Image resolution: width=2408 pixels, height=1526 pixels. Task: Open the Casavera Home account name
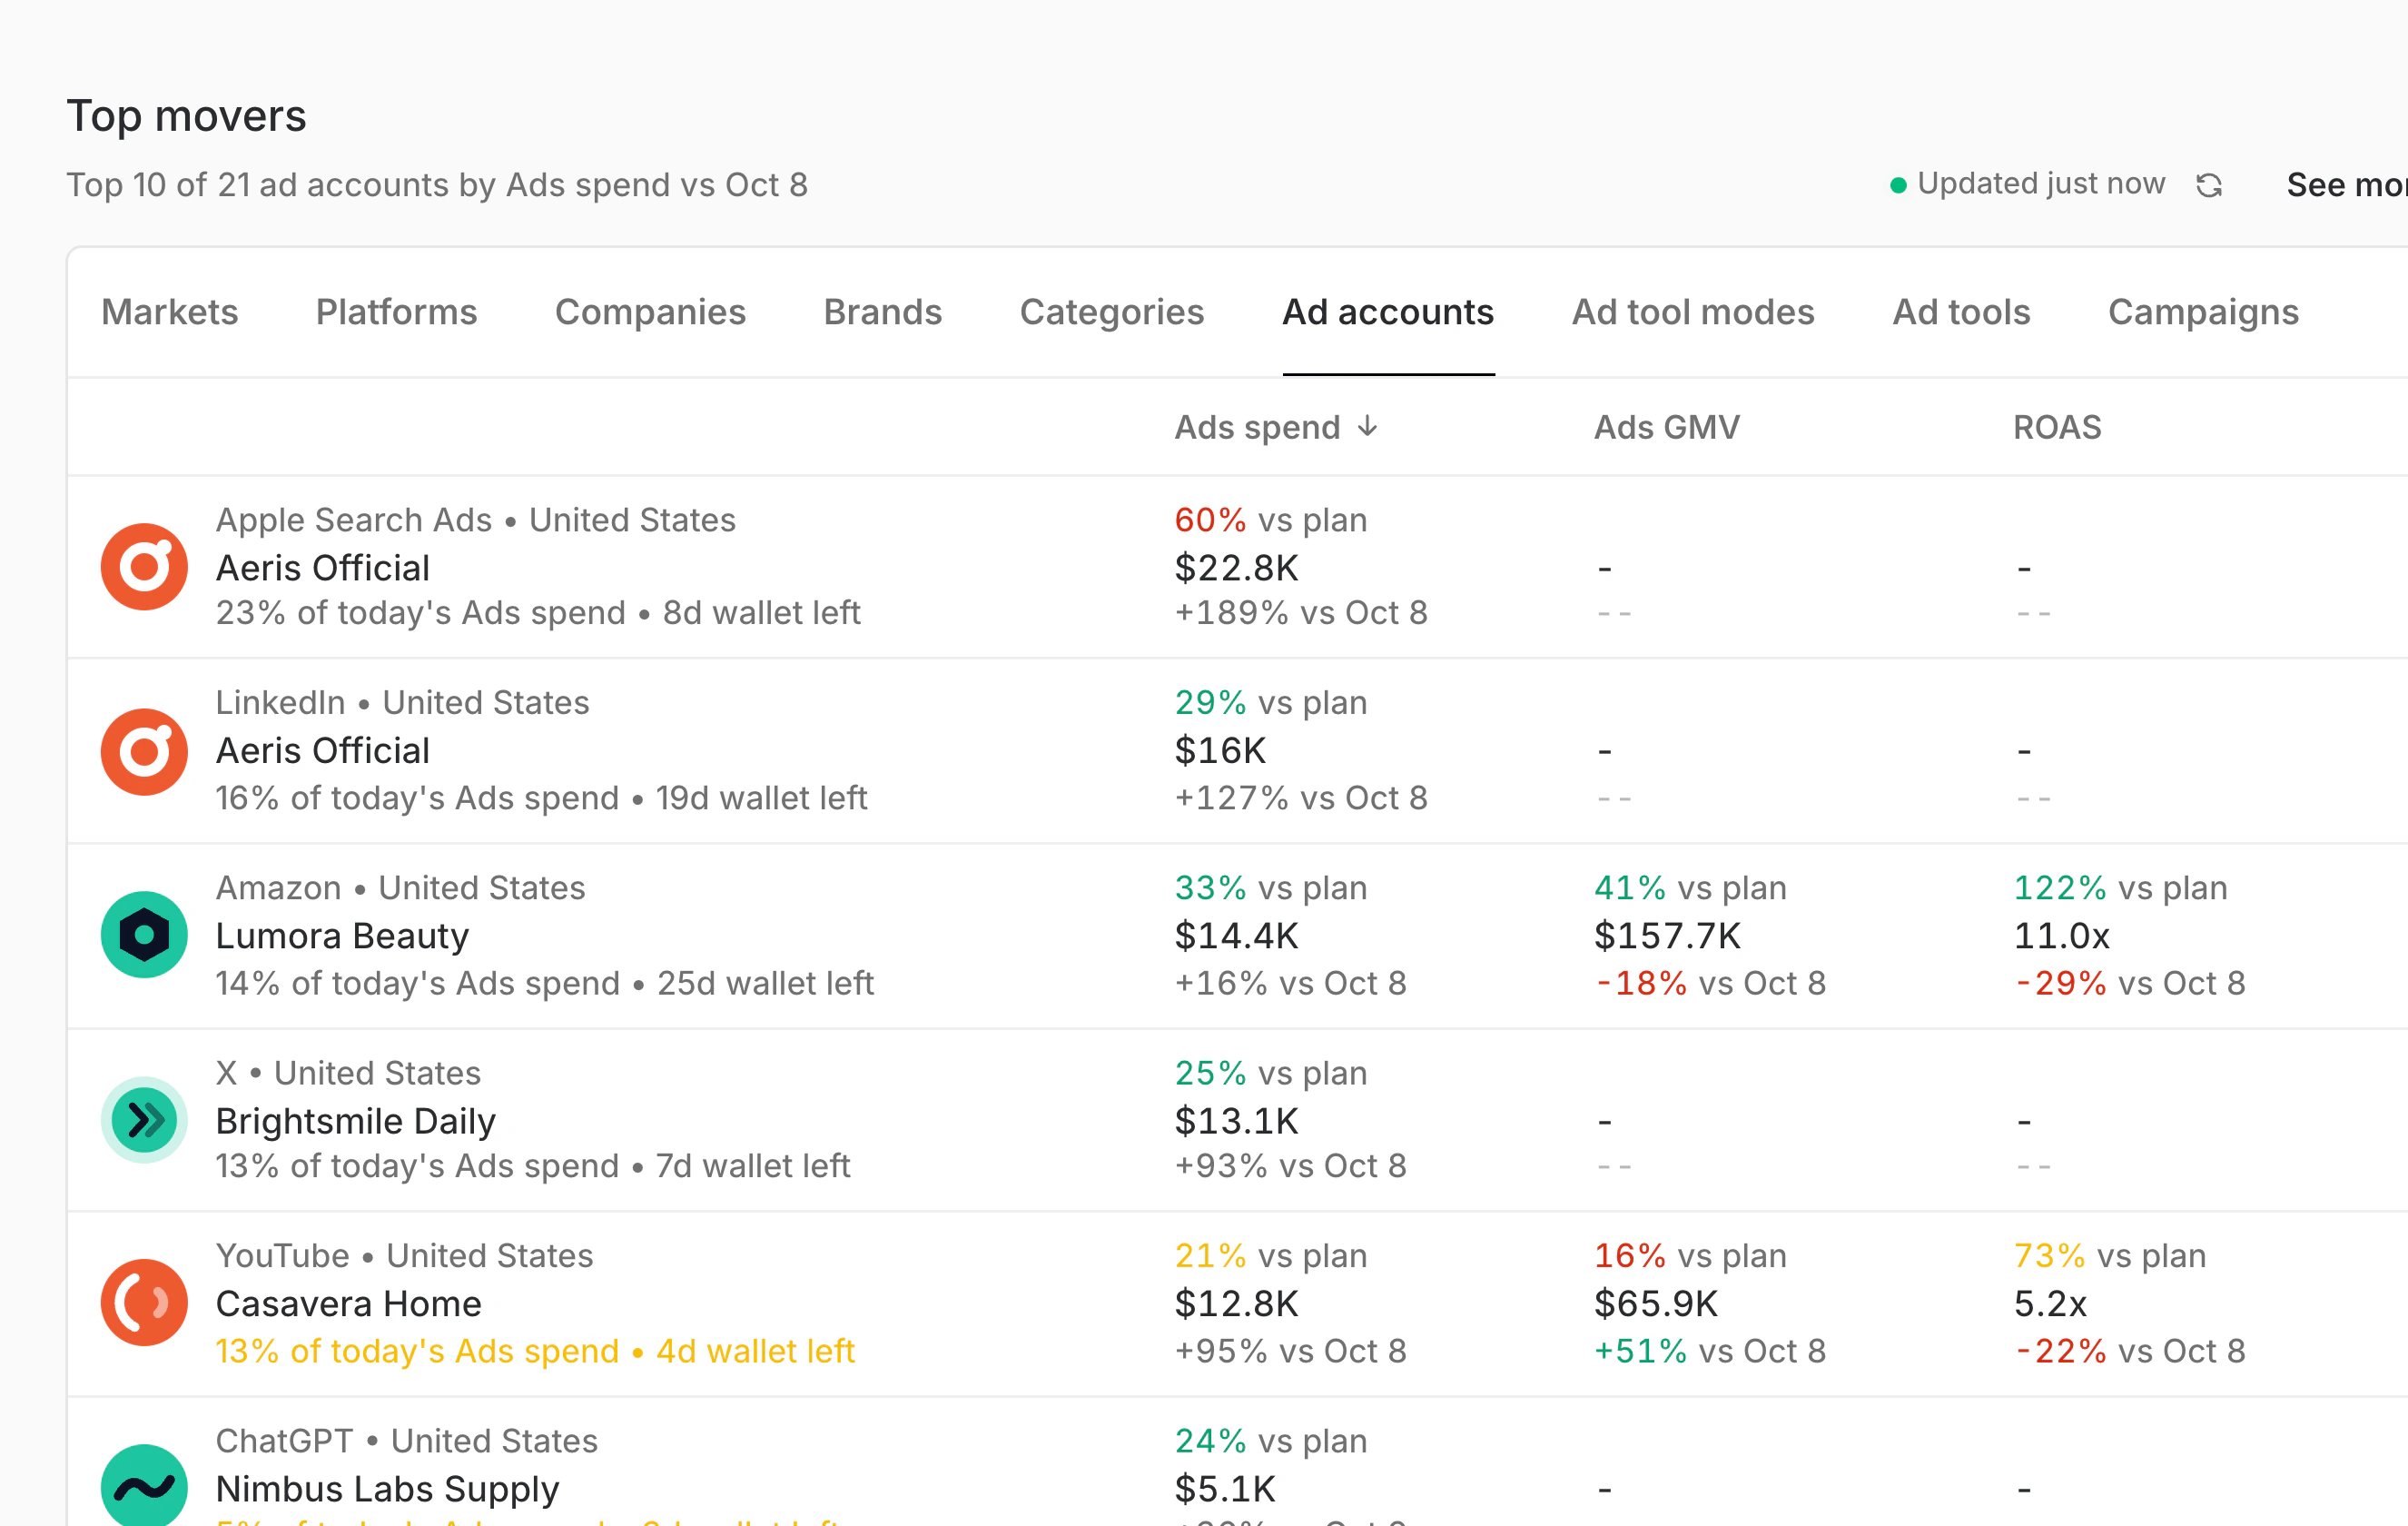pos(348,1303)
